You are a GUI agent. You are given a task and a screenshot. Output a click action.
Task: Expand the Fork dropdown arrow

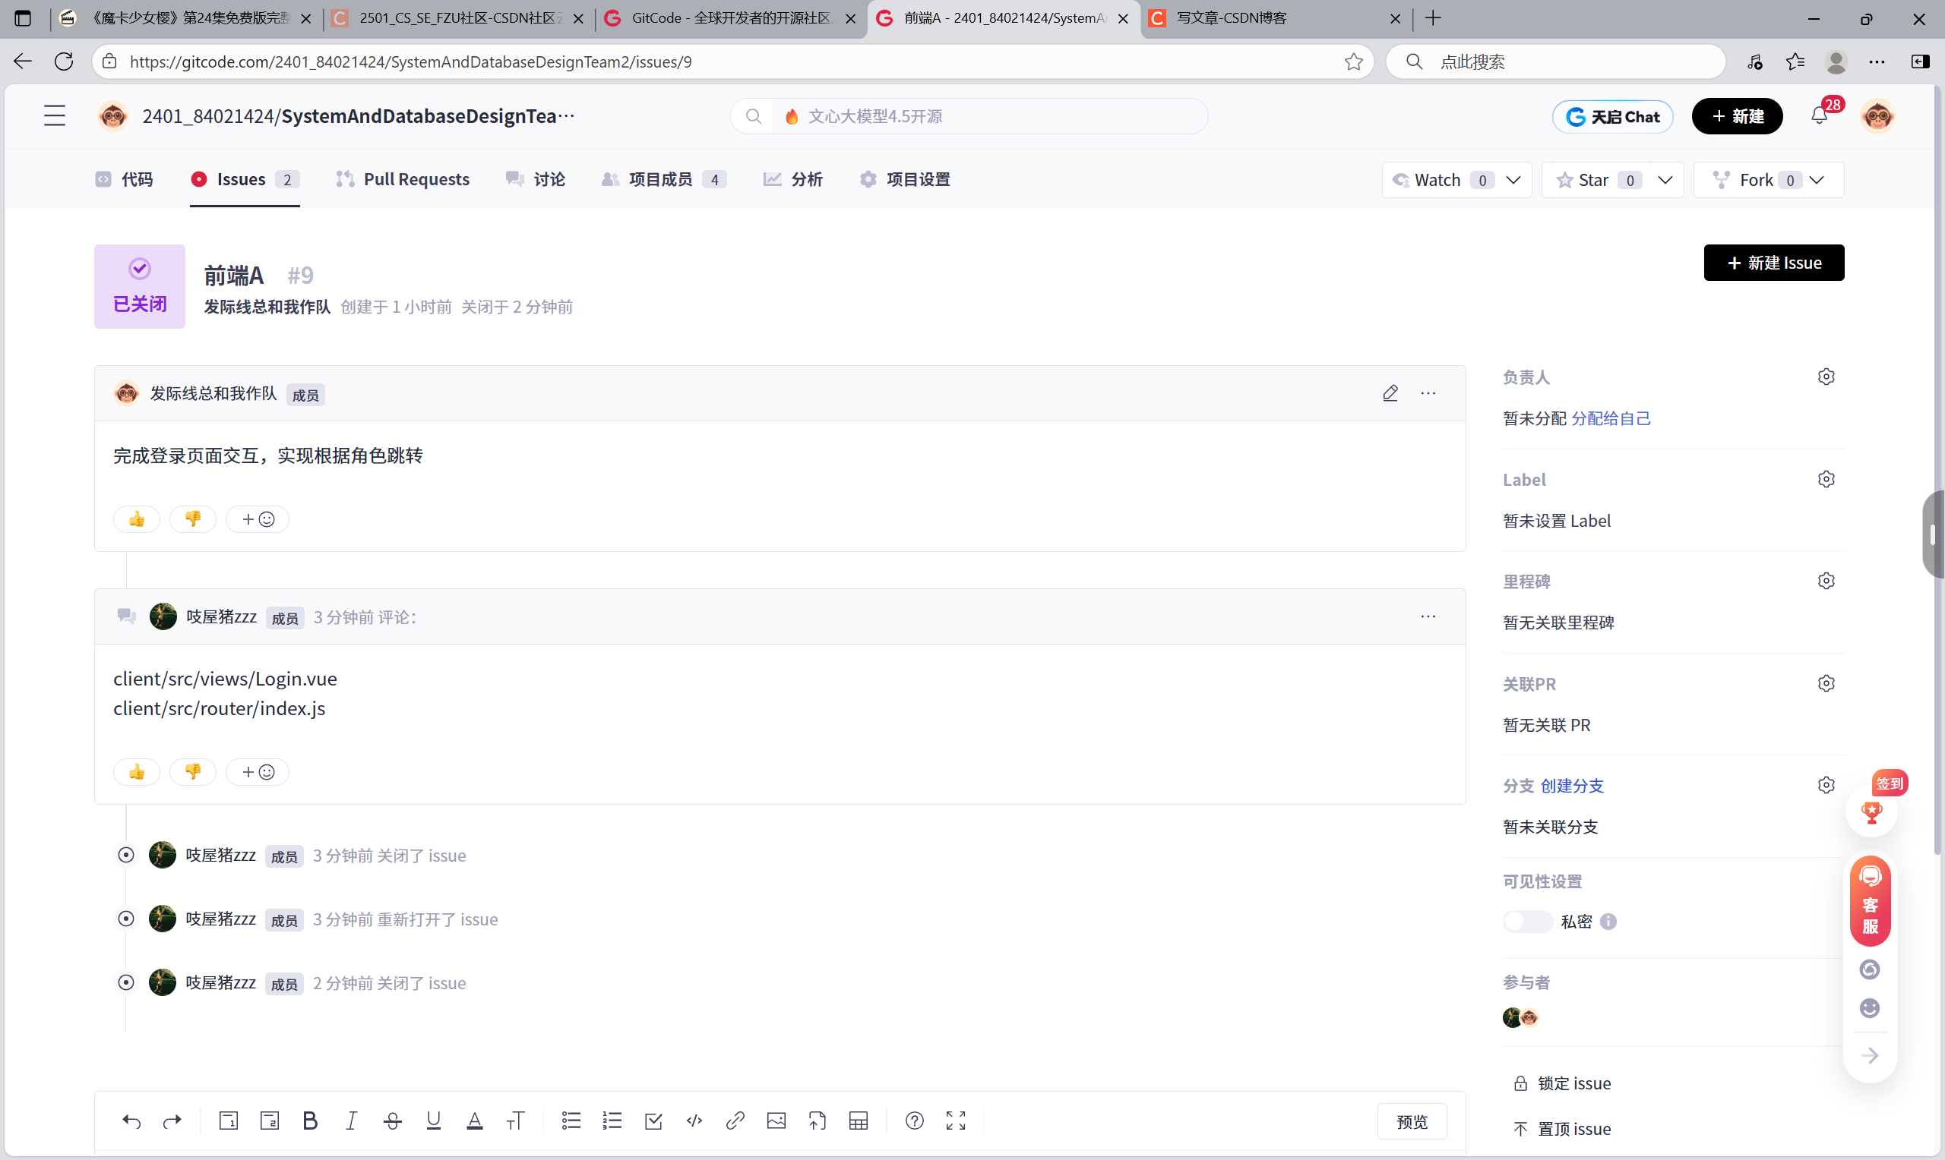pyautogui.click(x=1817, y=180)
